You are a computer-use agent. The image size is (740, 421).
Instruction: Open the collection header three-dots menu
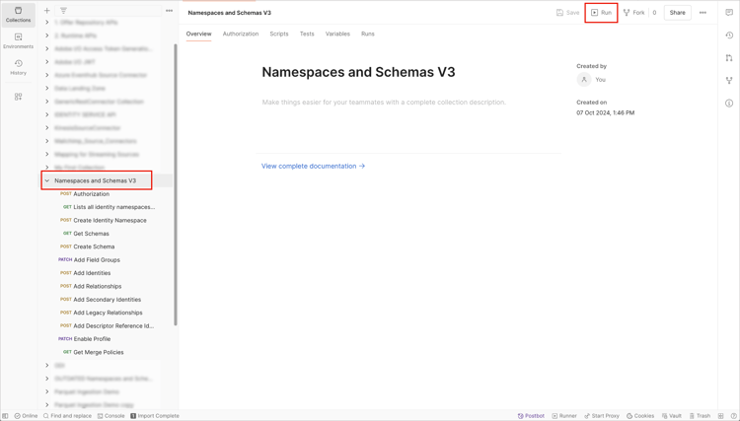(x=703, y=13)
